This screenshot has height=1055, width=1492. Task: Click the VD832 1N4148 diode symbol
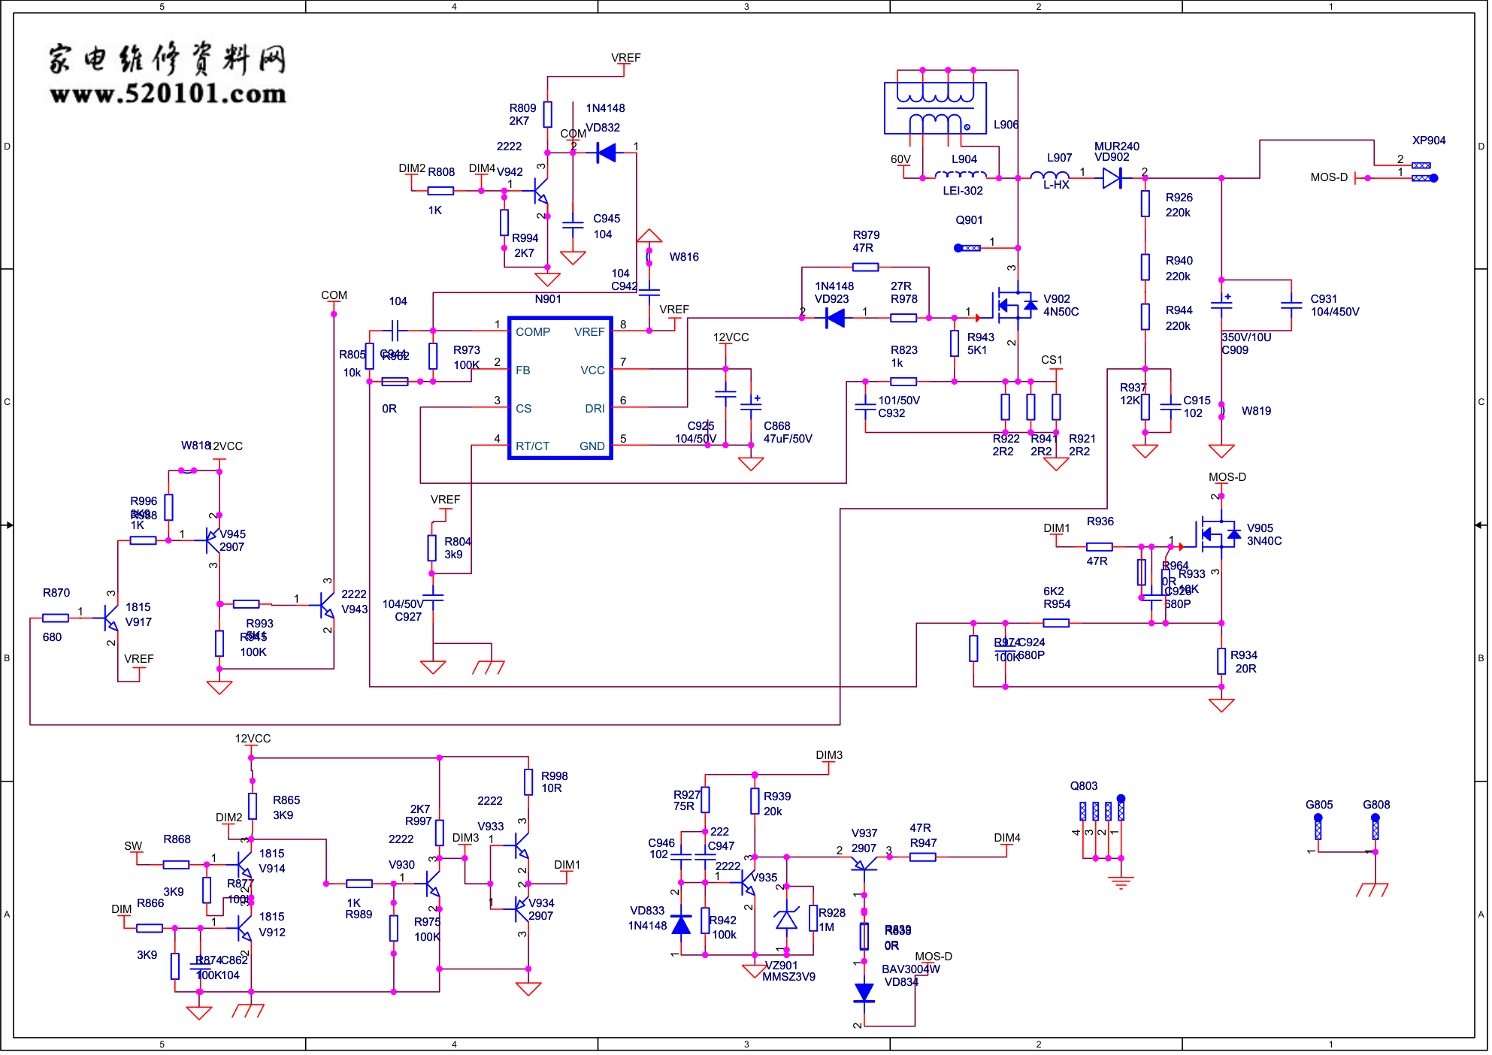click(x=605, y=153)
